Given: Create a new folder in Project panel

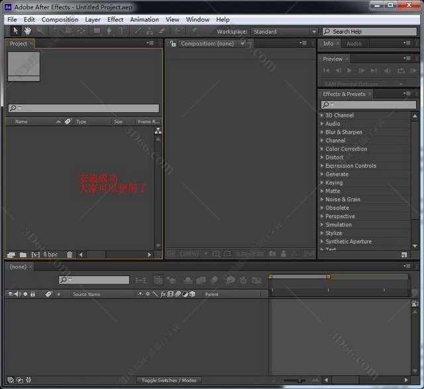Looking at the screenshot, I should 23,254.
